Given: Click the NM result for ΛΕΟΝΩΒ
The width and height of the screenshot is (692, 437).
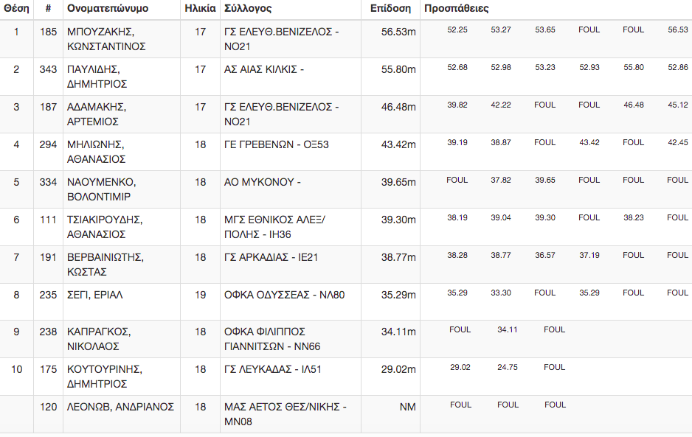Looking at the screenshot, I should point(408,407).
